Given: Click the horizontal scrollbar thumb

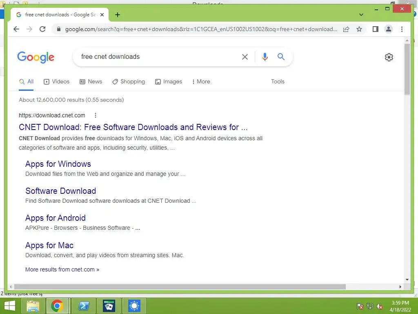Looking at the screenshot, I should (x=180, y=287).
